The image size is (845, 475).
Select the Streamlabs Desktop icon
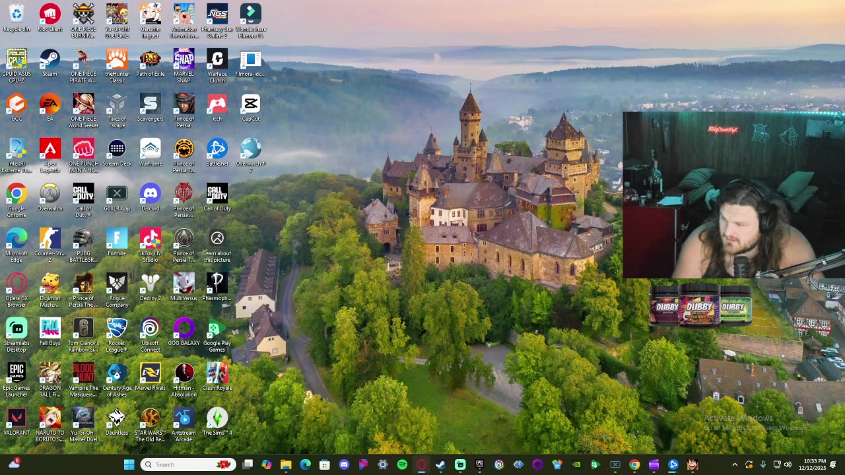pyautogui.click(x=17, y=335)
